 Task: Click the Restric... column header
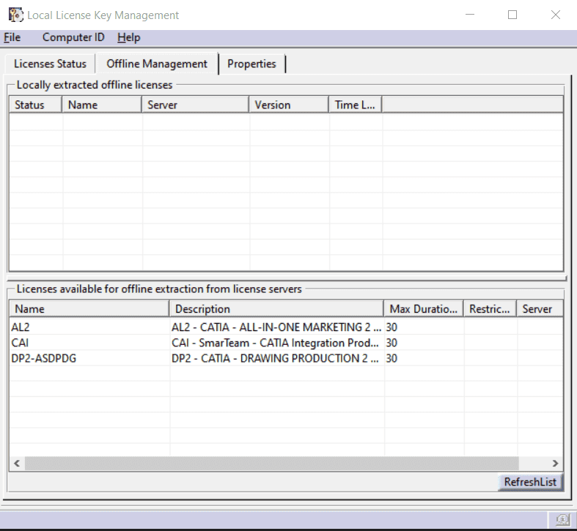click(x=490, y=309)
